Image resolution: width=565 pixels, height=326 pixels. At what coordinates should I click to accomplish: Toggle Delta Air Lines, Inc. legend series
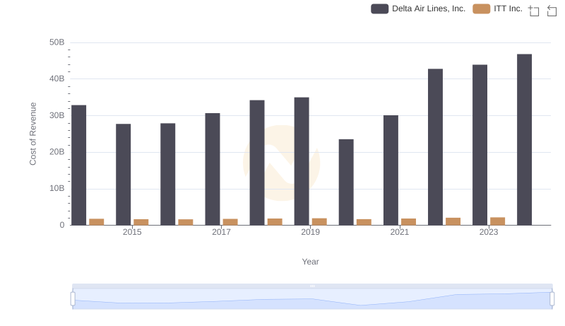click(x=418, y=8)
